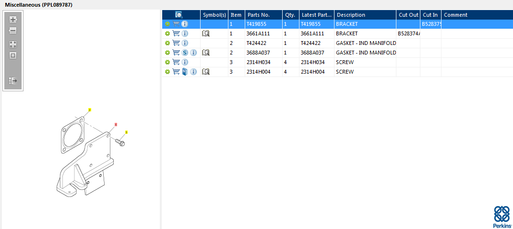Sort by Item column header
The image size is (513, 229).
coord(237,15)
